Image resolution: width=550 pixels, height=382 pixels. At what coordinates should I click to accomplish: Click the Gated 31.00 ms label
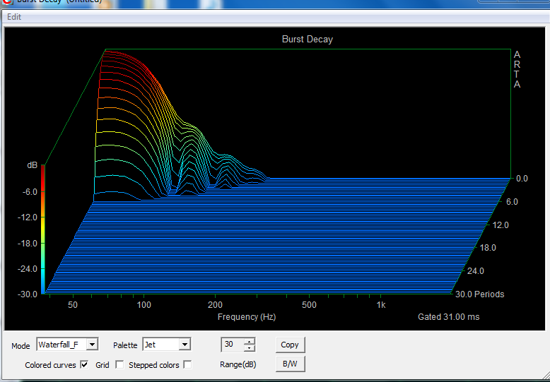(x=448, y=317)
